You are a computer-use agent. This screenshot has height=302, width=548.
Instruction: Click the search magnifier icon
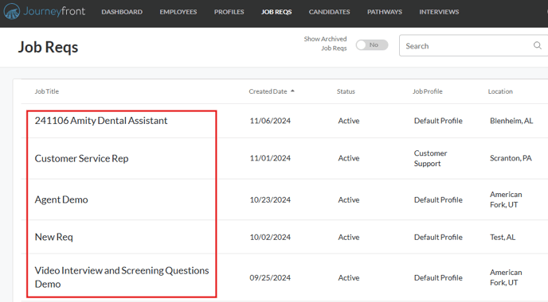click(x=538, y=45)
